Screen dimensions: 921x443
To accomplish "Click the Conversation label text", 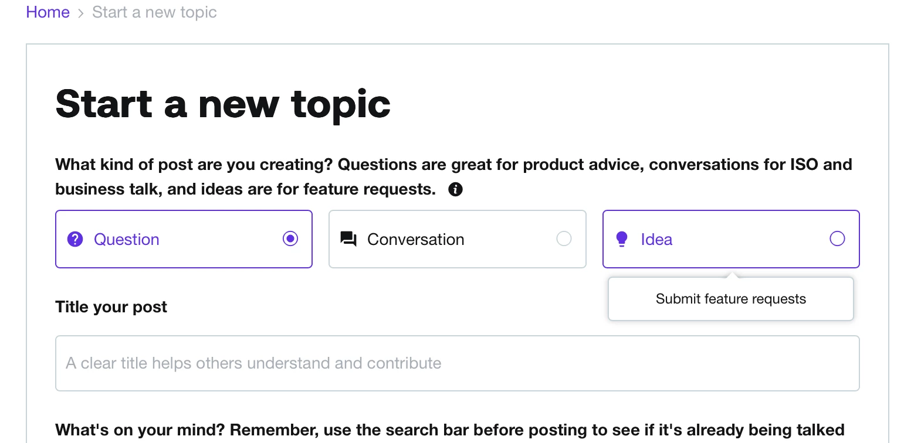I will click(416, 240).
